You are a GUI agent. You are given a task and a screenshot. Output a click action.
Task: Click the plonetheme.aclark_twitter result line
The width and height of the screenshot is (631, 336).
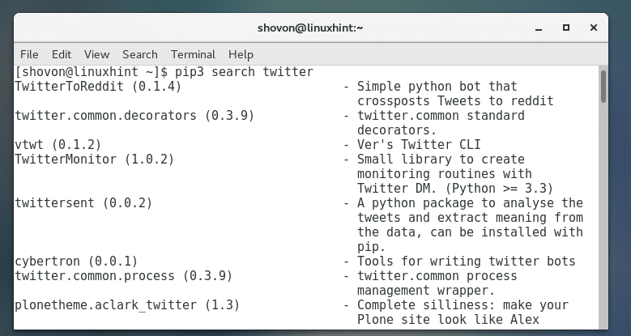127,305
